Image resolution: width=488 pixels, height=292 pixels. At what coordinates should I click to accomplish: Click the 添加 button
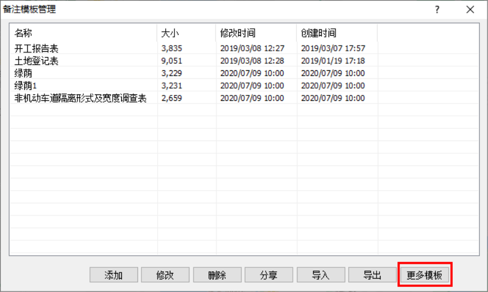coord(114,275)
